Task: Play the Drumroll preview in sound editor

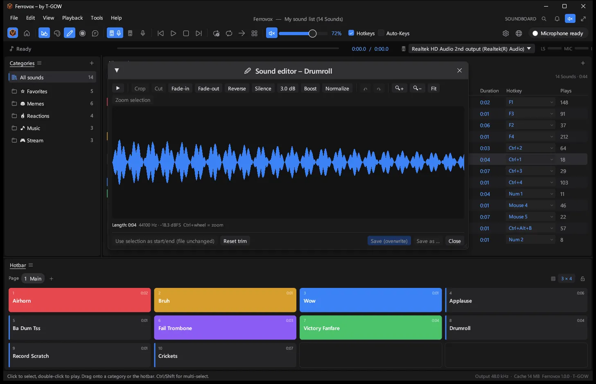Action: (118, 88)
